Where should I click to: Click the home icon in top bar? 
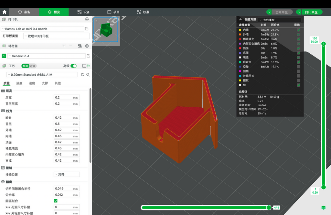tap(5, 12)
